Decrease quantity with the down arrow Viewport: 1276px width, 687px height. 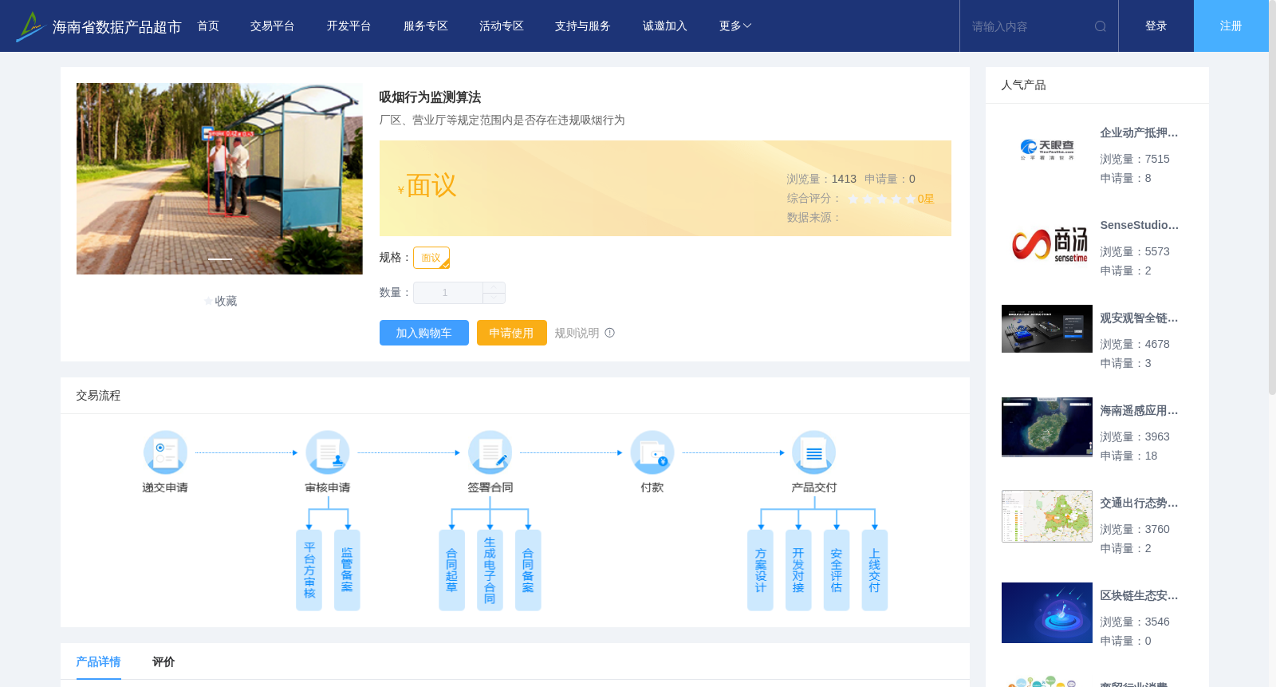click(494, 298)
